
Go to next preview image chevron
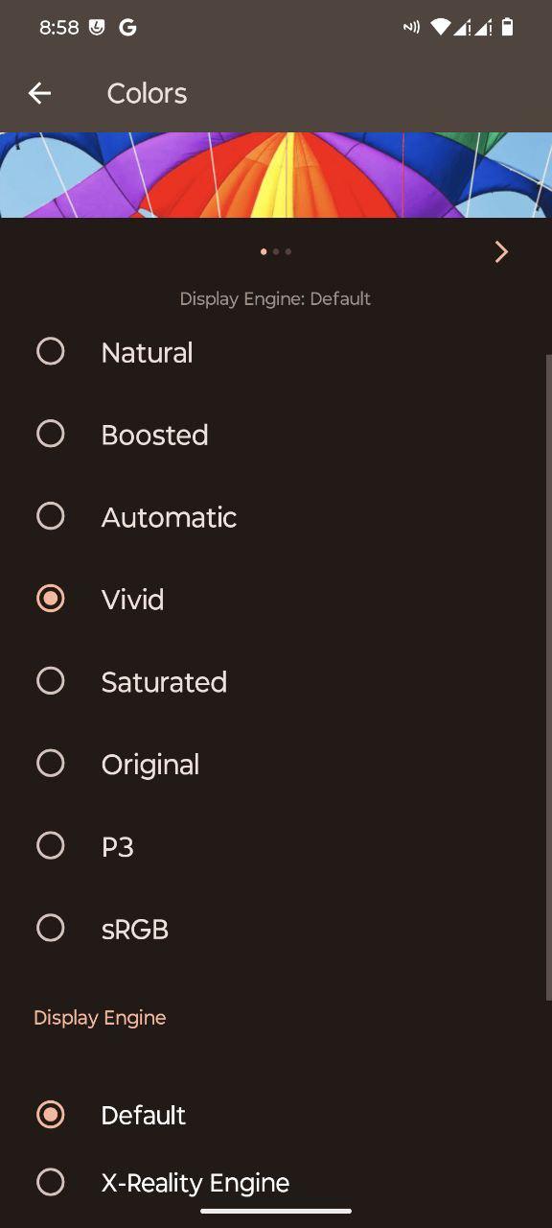[501, 251]
